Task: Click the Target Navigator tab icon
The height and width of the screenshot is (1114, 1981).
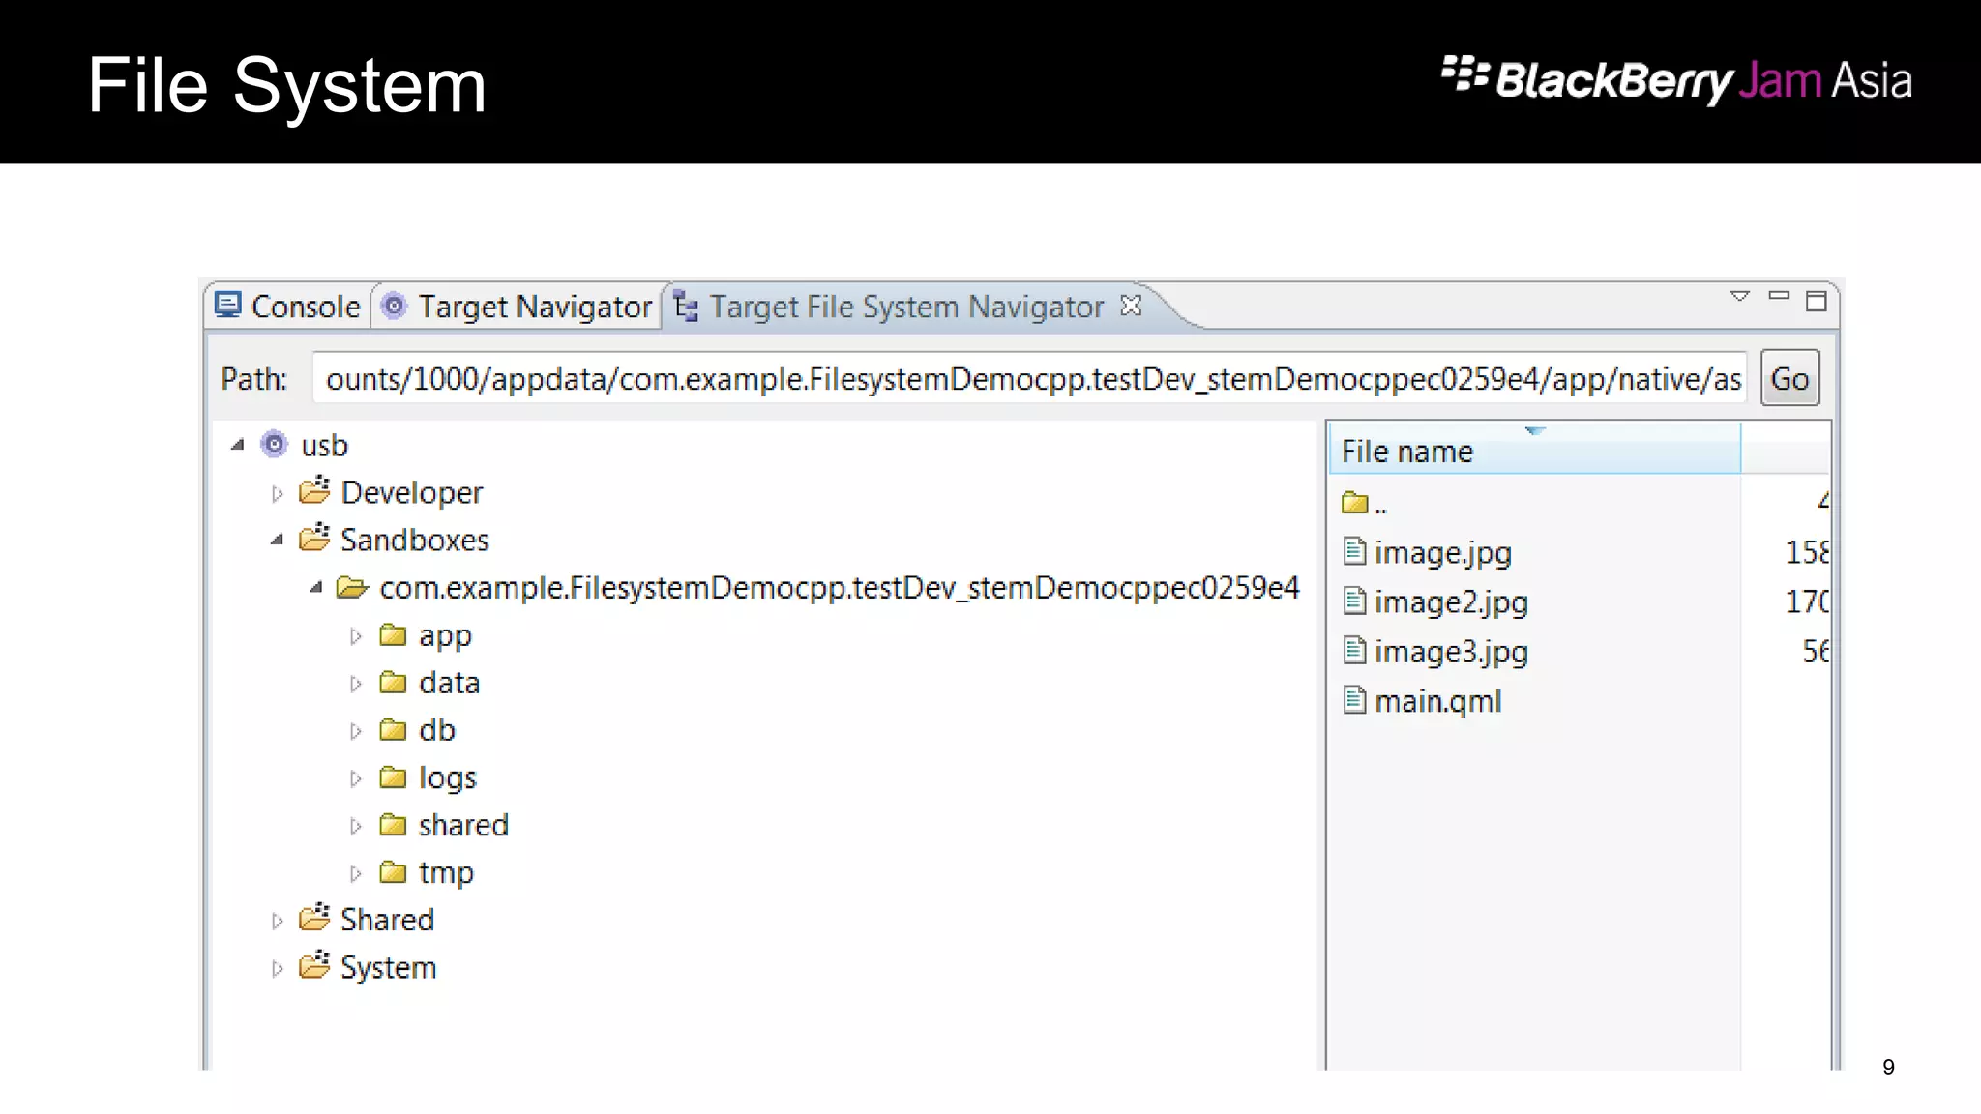Action: [x=394, y=306]
